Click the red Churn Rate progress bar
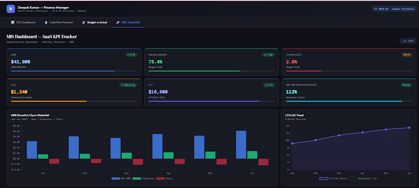Viewport: 419px width, 188px height. click(303, 71)
